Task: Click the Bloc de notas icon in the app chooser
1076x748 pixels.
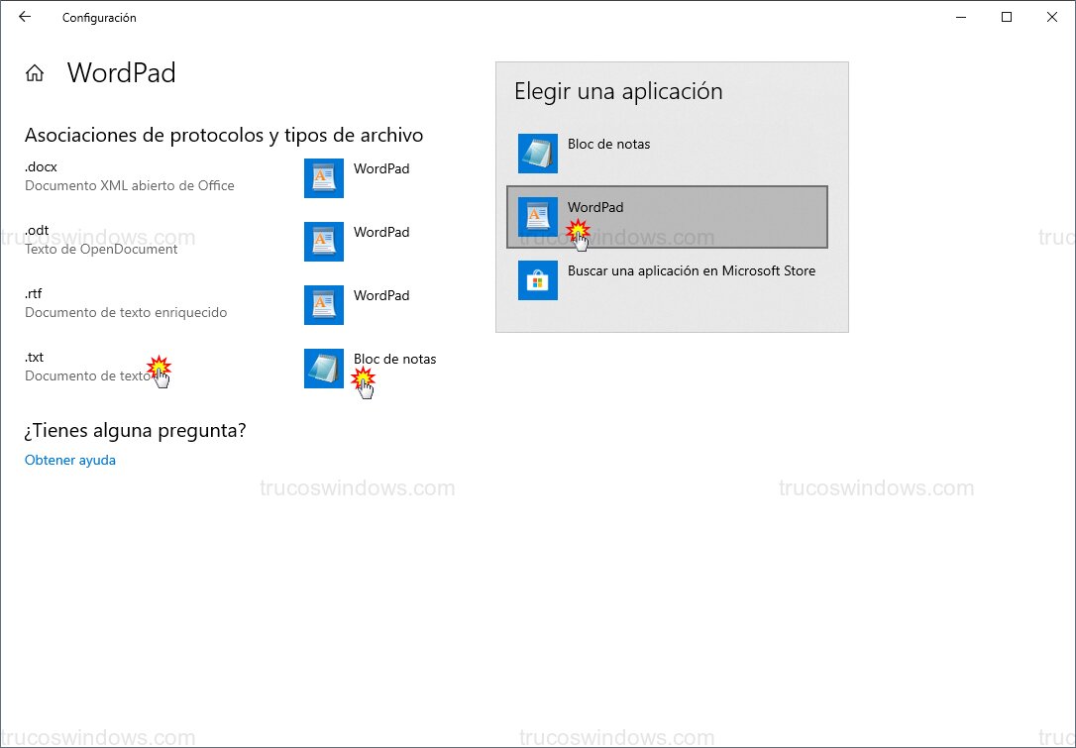Action: pyautogui.click(x=538, y=154)
